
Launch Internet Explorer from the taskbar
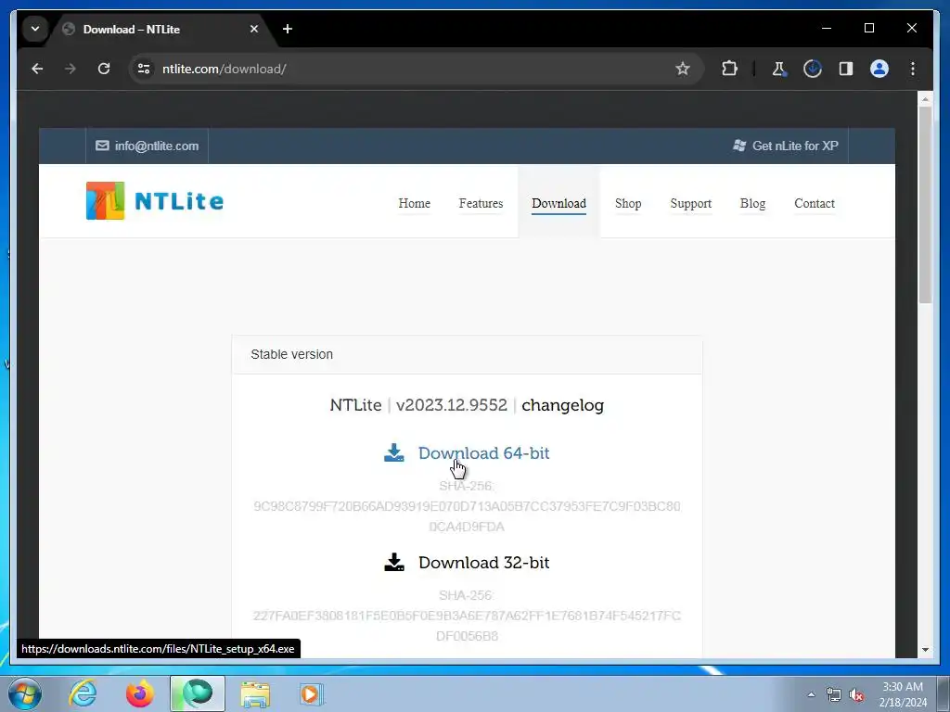[83, 693]
